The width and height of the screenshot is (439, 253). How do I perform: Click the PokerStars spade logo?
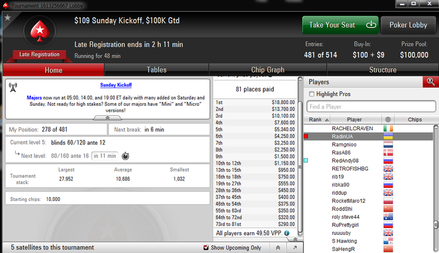click(40, 31)
